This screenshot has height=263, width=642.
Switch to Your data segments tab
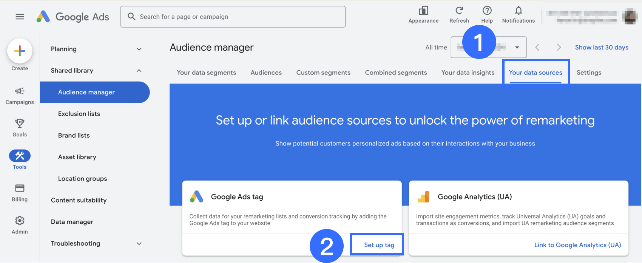point(207,73)
